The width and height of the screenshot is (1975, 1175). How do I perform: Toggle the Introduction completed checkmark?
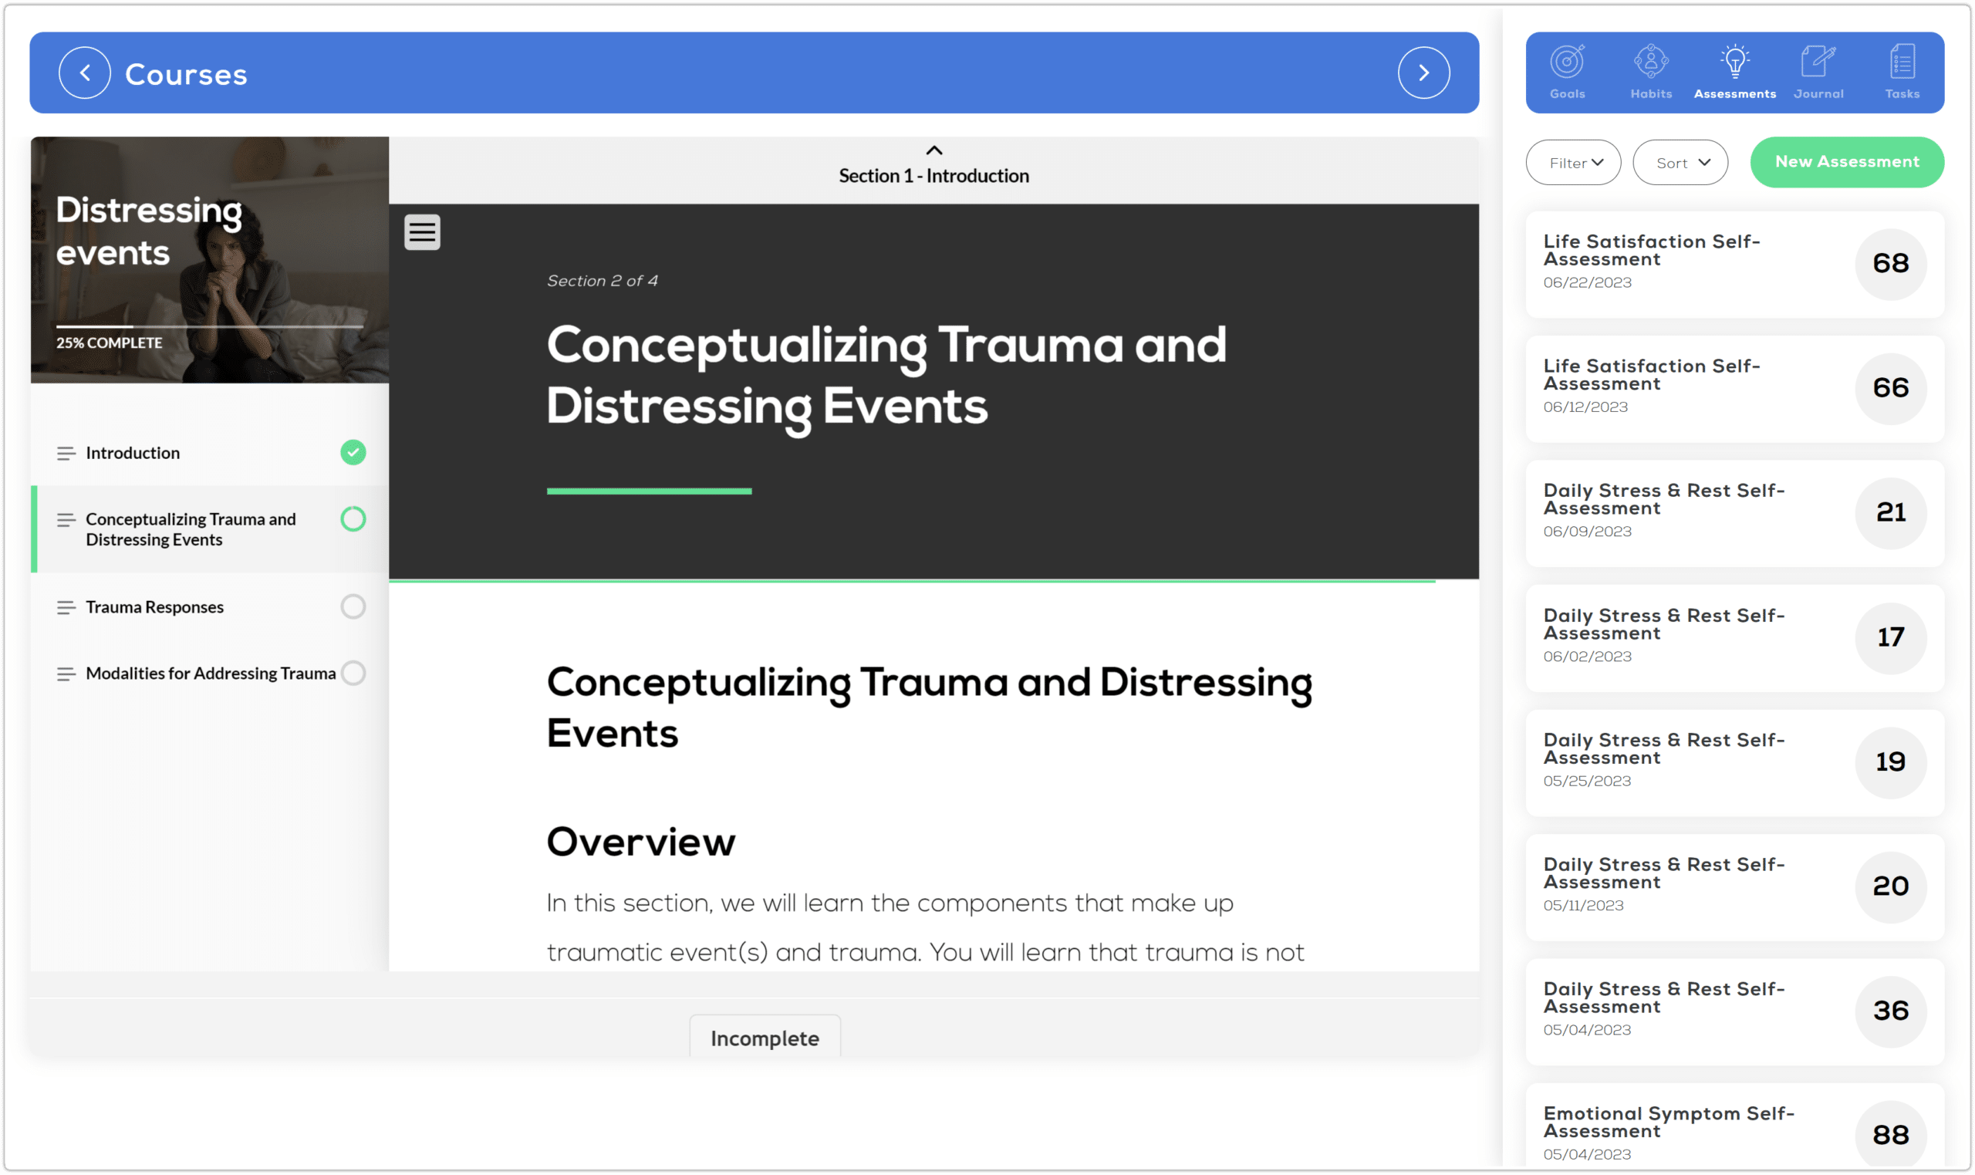point(353,452)
